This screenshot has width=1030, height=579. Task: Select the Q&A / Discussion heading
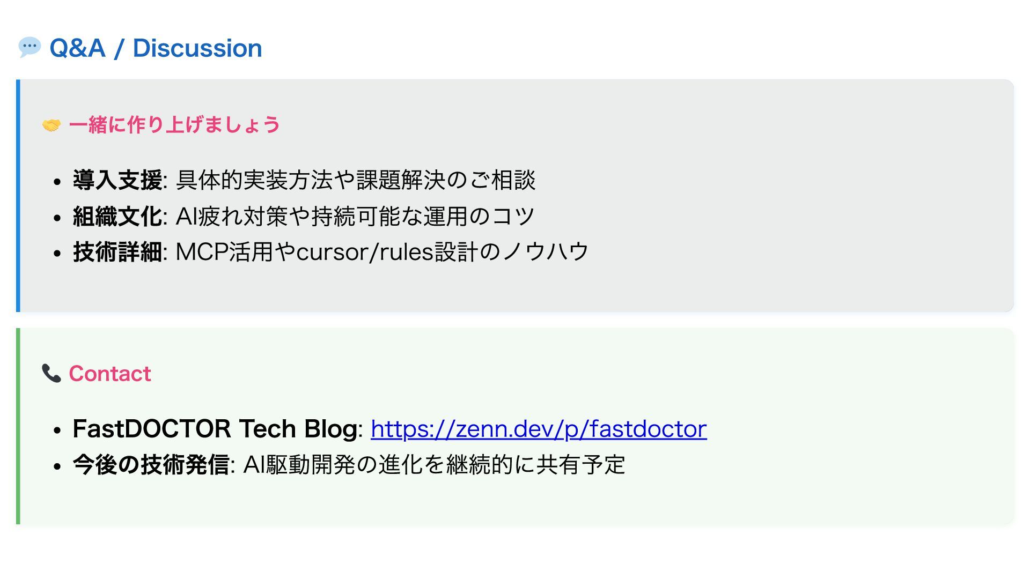coord(156,48)
